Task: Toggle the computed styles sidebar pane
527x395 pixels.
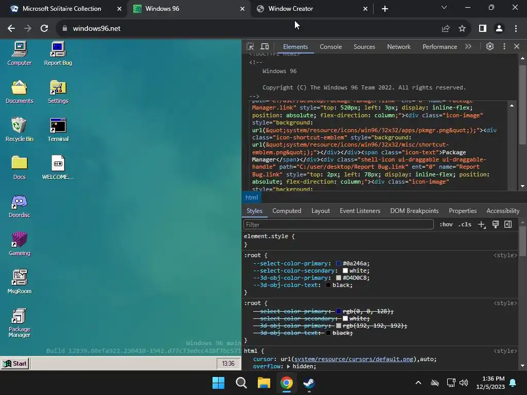Action: click(x=508, y=224)
